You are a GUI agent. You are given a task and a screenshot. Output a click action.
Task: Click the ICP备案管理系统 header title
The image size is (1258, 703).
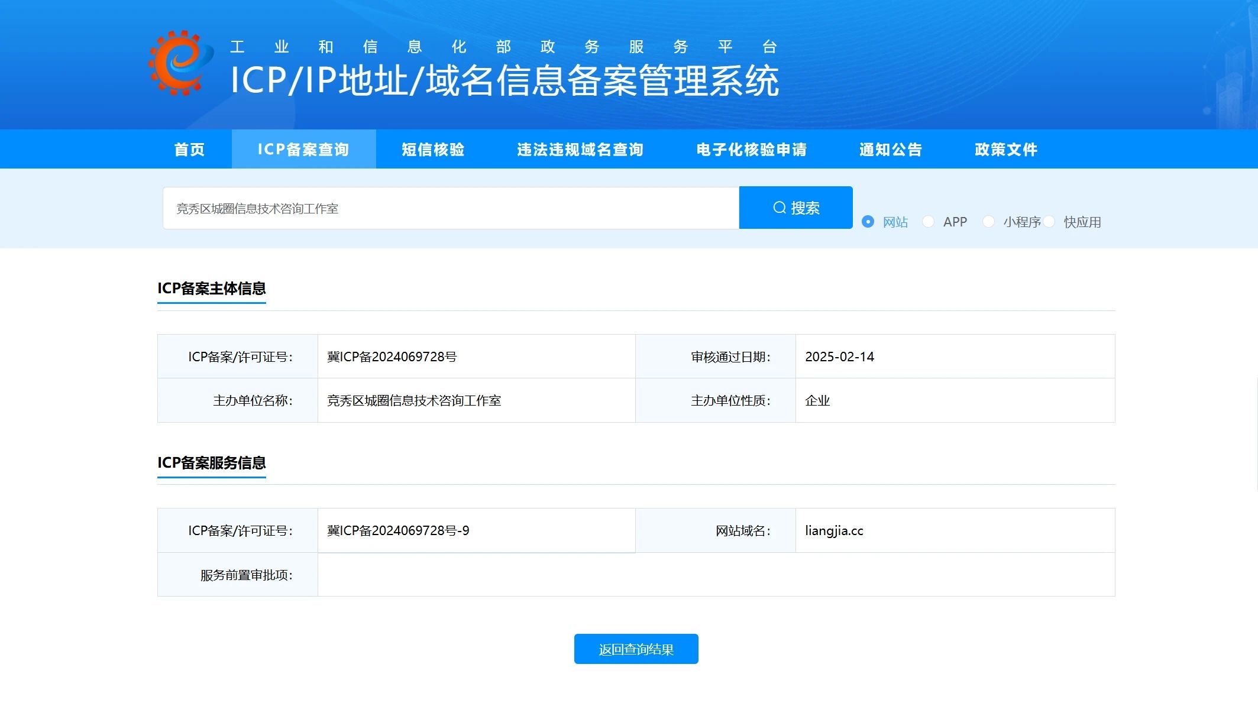click(505, 80)
